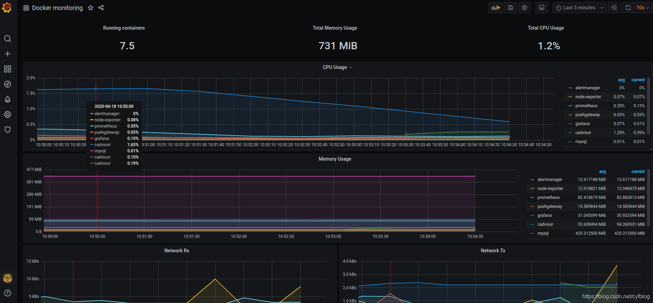Screen dimensions: 653x303
Task: Sort CPU legend by current column
Action: click(x=638, y=80)
